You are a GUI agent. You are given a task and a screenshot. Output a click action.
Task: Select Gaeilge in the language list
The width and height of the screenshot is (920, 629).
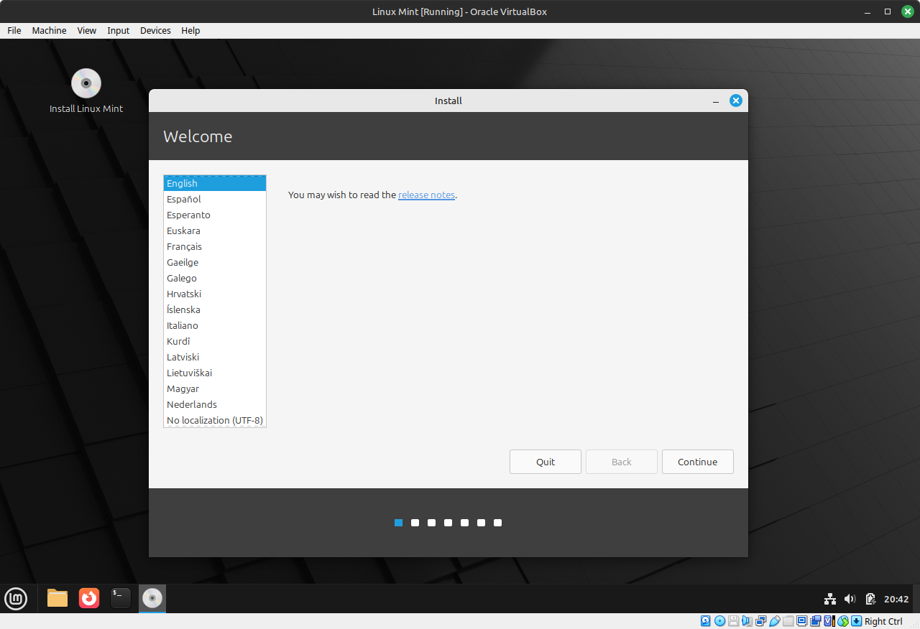(x=215, y=262)
